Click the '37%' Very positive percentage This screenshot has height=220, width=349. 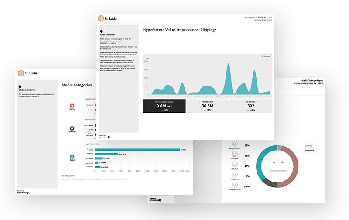click(x=247, y=146)
